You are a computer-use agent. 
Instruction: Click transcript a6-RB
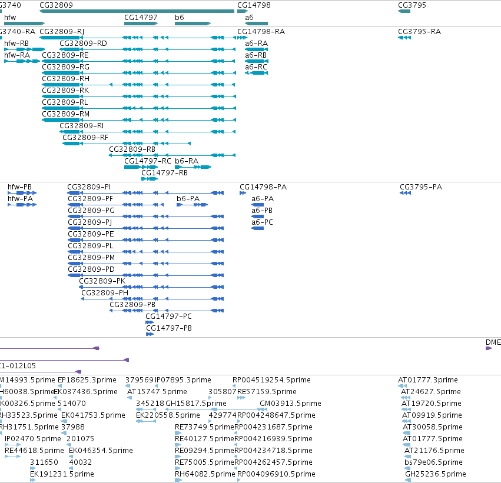(x=257, y=61)
